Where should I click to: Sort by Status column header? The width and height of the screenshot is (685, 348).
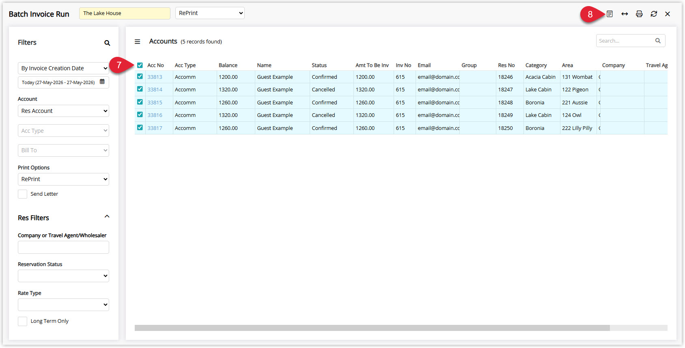click(319, 65)
